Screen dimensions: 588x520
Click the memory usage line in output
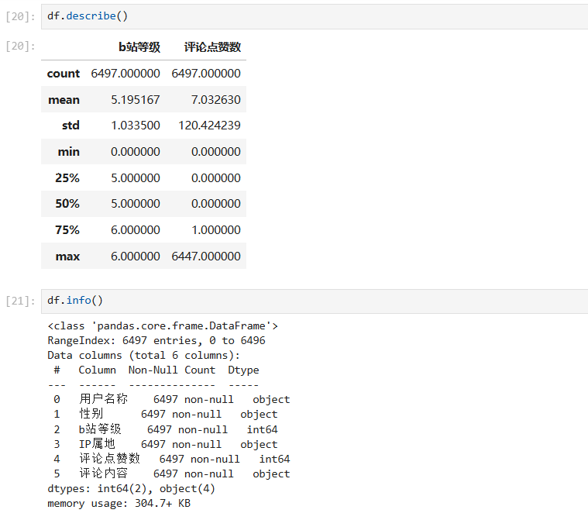pyautogui.click(x=119, y=504)
